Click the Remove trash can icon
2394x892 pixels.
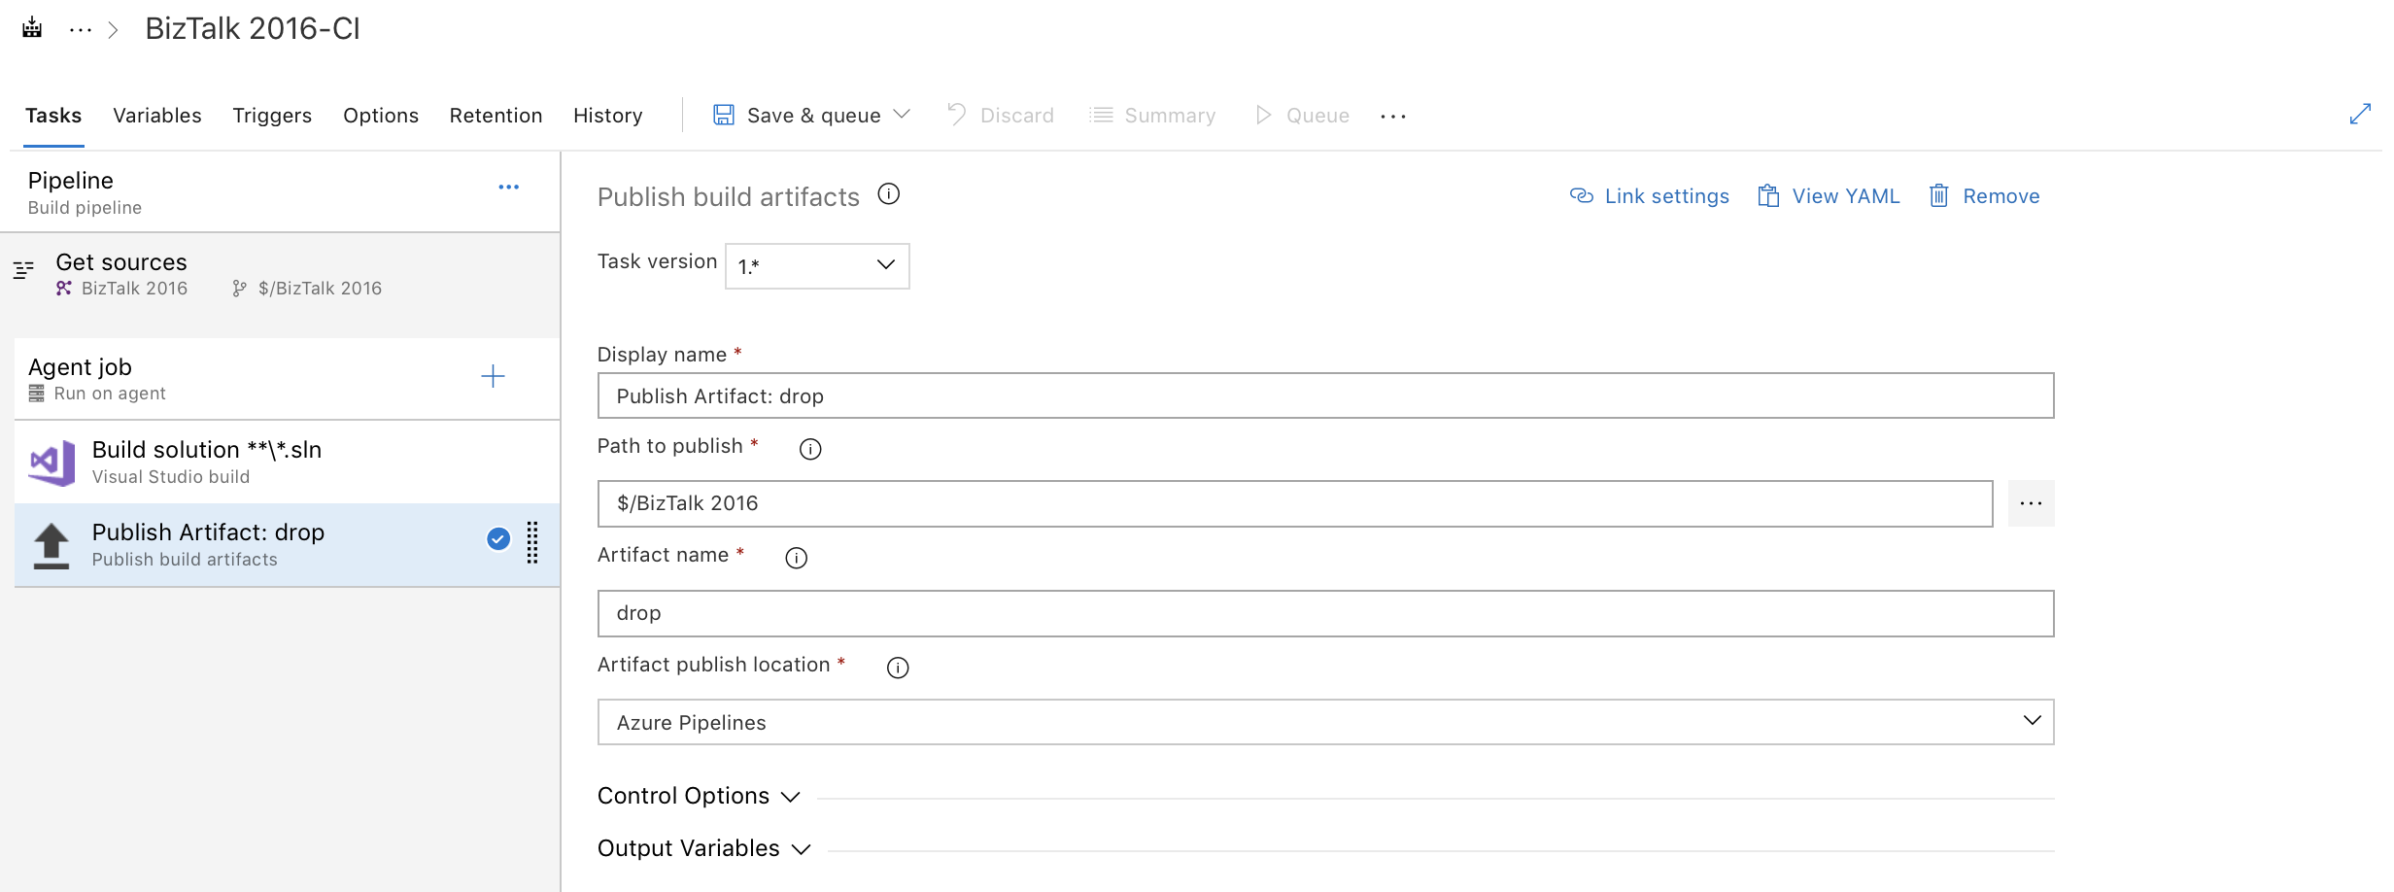tap(1938, 195)
